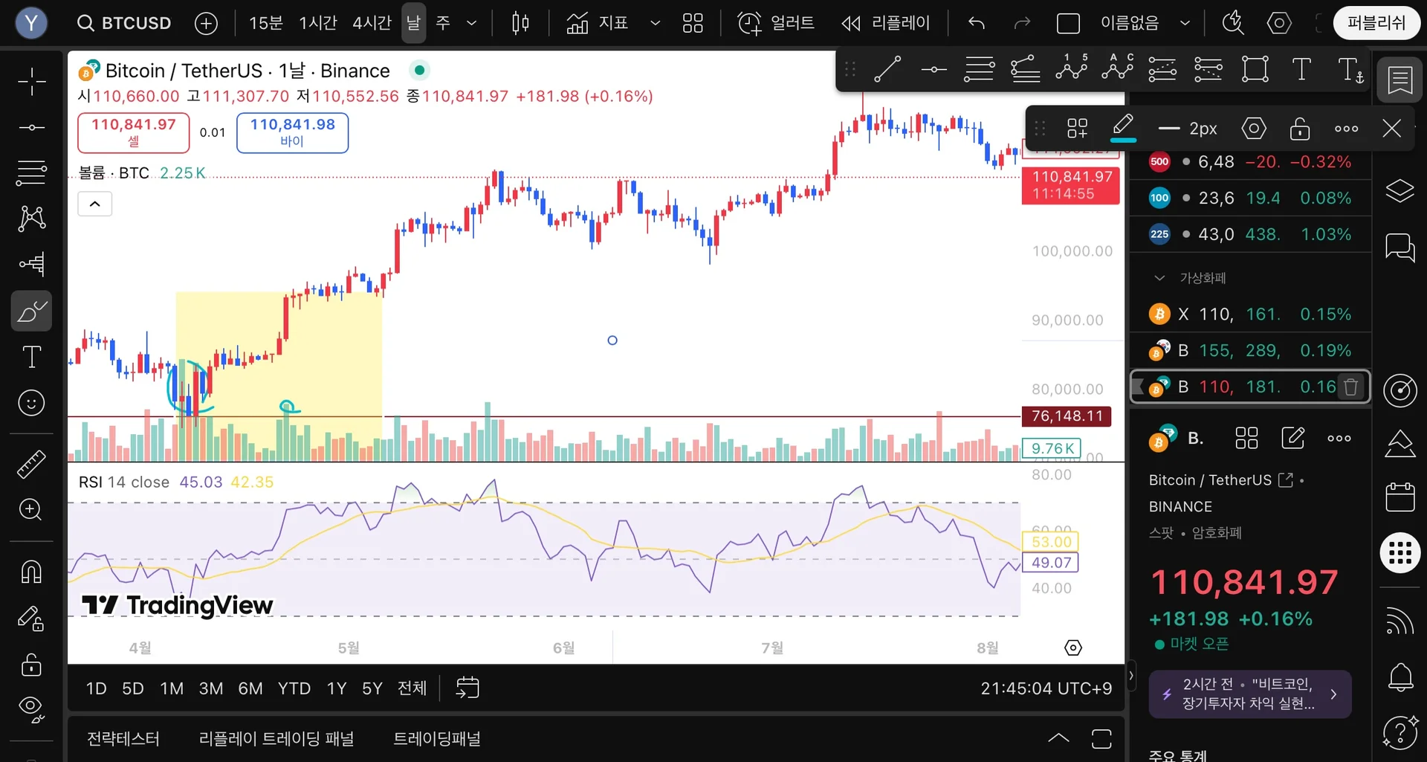Select the brush drawing tool

point(31,311)
